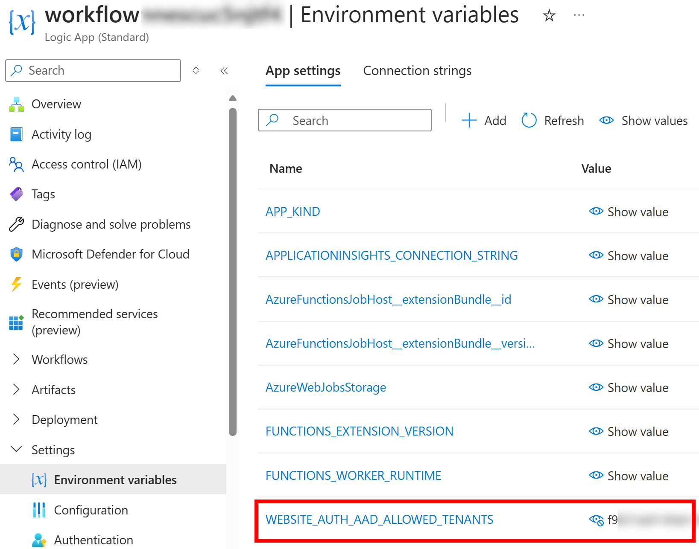Click the Refresh button label
Viewport: 699px width, 549px height.
click(x=564, y=121)
